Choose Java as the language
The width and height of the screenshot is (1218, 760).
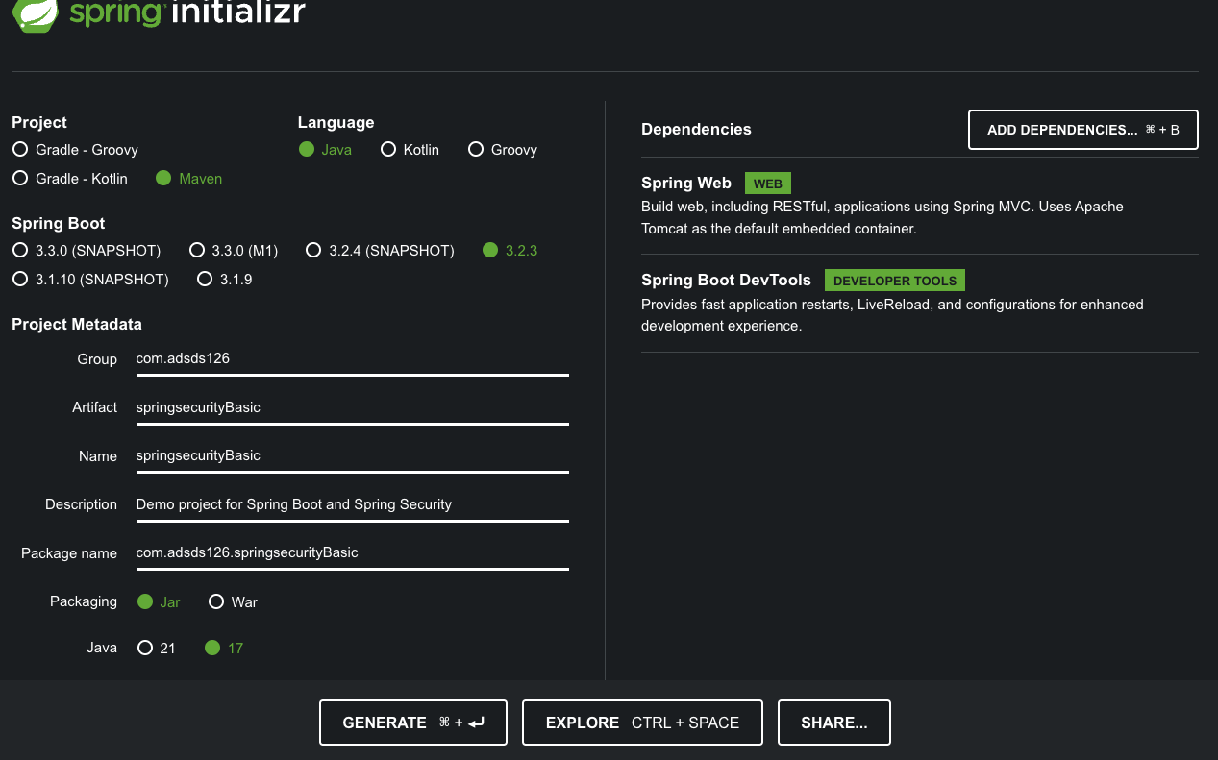(325, 150)
